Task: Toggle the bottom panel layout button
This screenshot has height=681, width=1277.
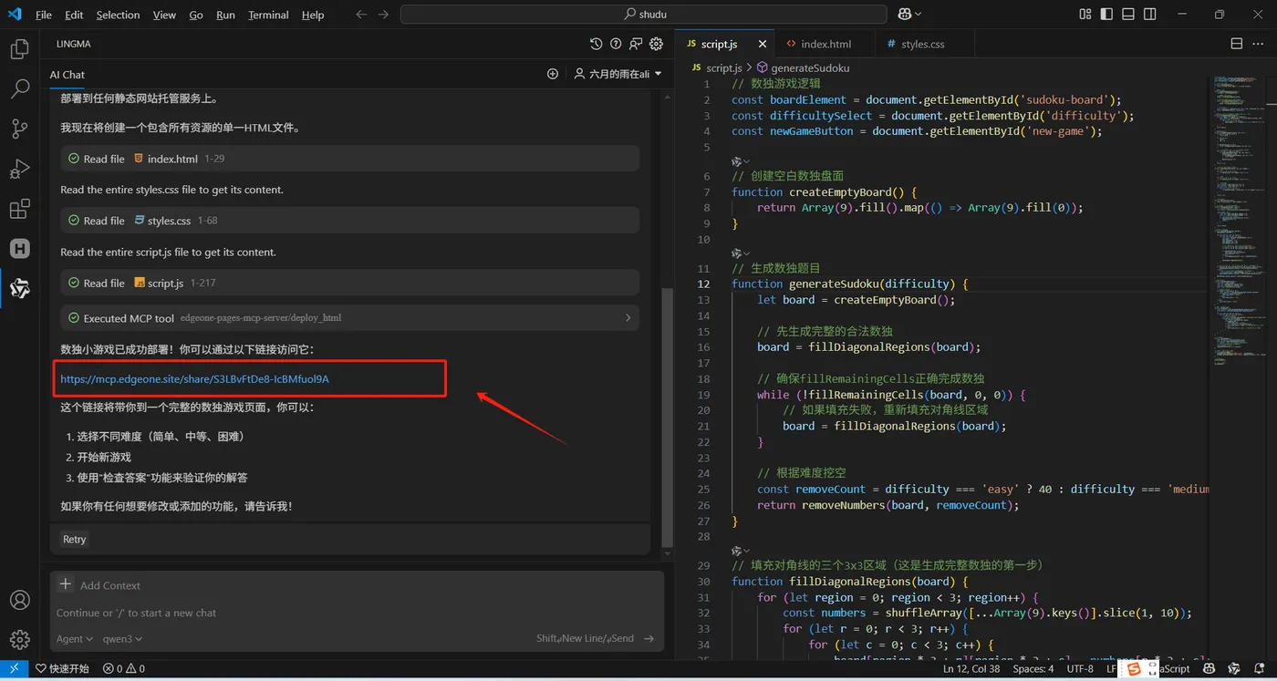Action: coord(1128,15)
